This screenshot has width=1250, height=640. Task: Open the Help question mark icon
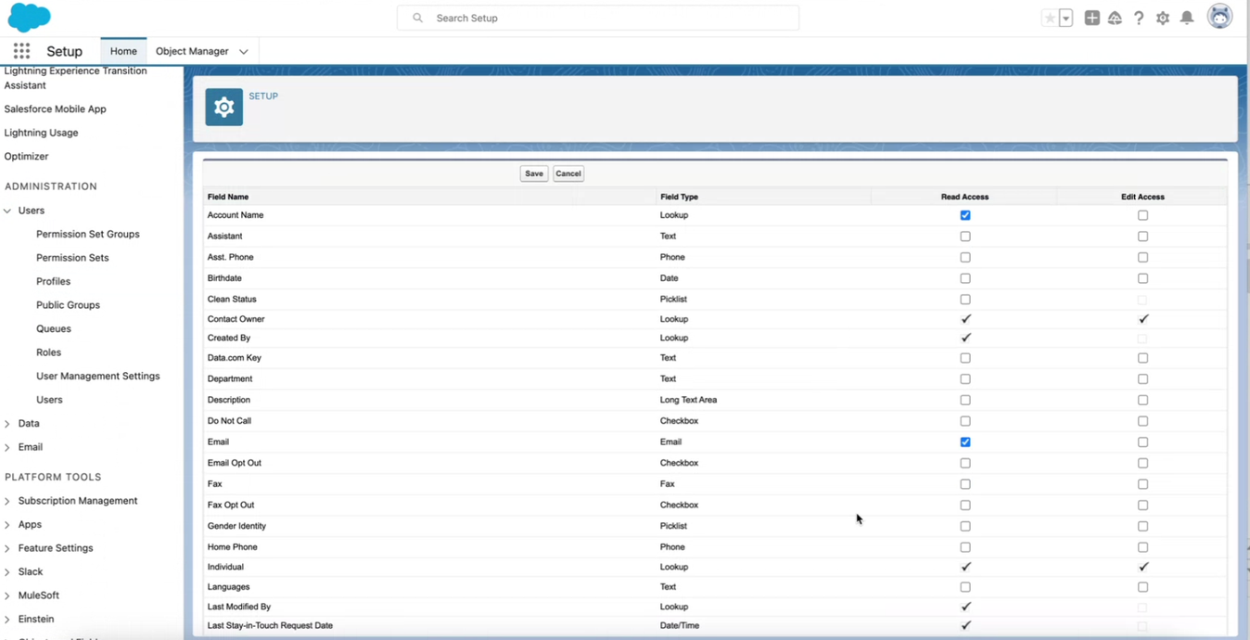[1139, 19]
